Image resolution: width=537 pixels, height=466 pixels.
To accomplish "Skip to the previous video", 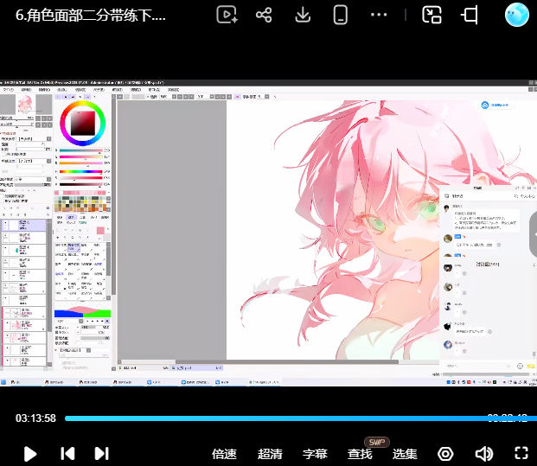I will pos(67,453).
